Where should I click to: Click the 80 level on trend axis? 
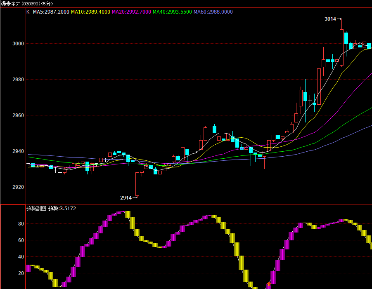point(21,224)
